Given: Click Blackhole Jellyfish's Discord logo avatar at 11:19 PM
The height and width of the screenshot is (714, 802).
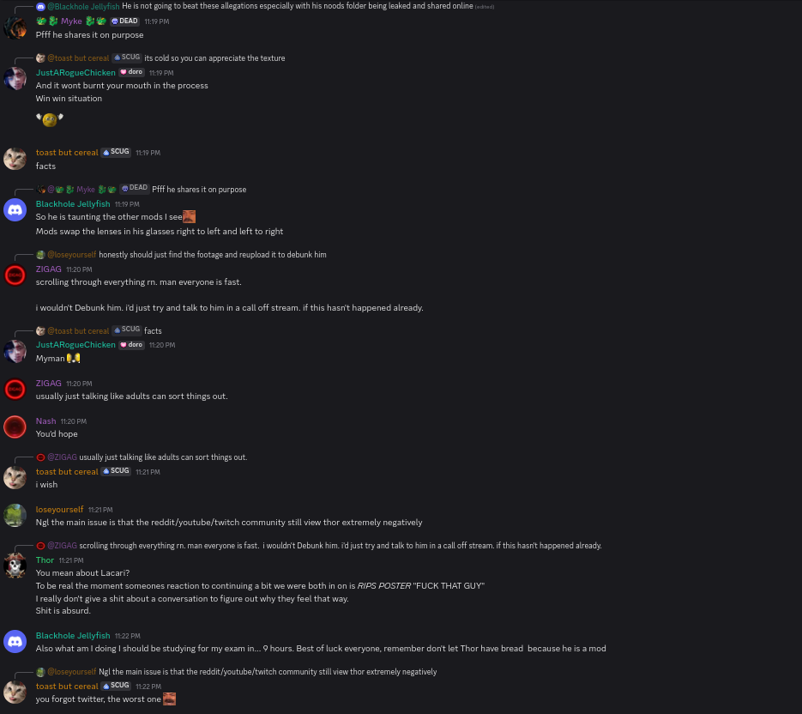Looking at the screenshot, I should [15, 210].
